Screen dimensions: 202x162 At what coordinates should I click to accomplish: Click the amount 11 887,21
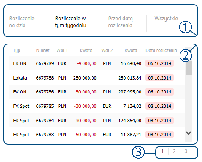(x=131, y=135)
